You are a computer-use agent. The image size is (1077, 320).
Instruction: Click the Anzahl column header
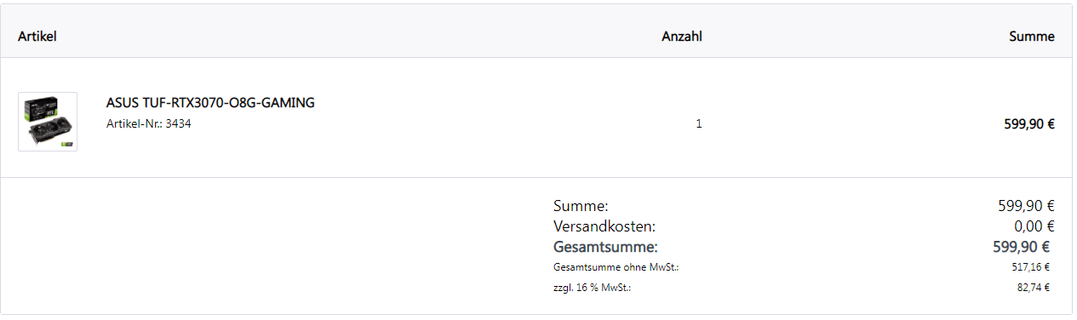682,37
